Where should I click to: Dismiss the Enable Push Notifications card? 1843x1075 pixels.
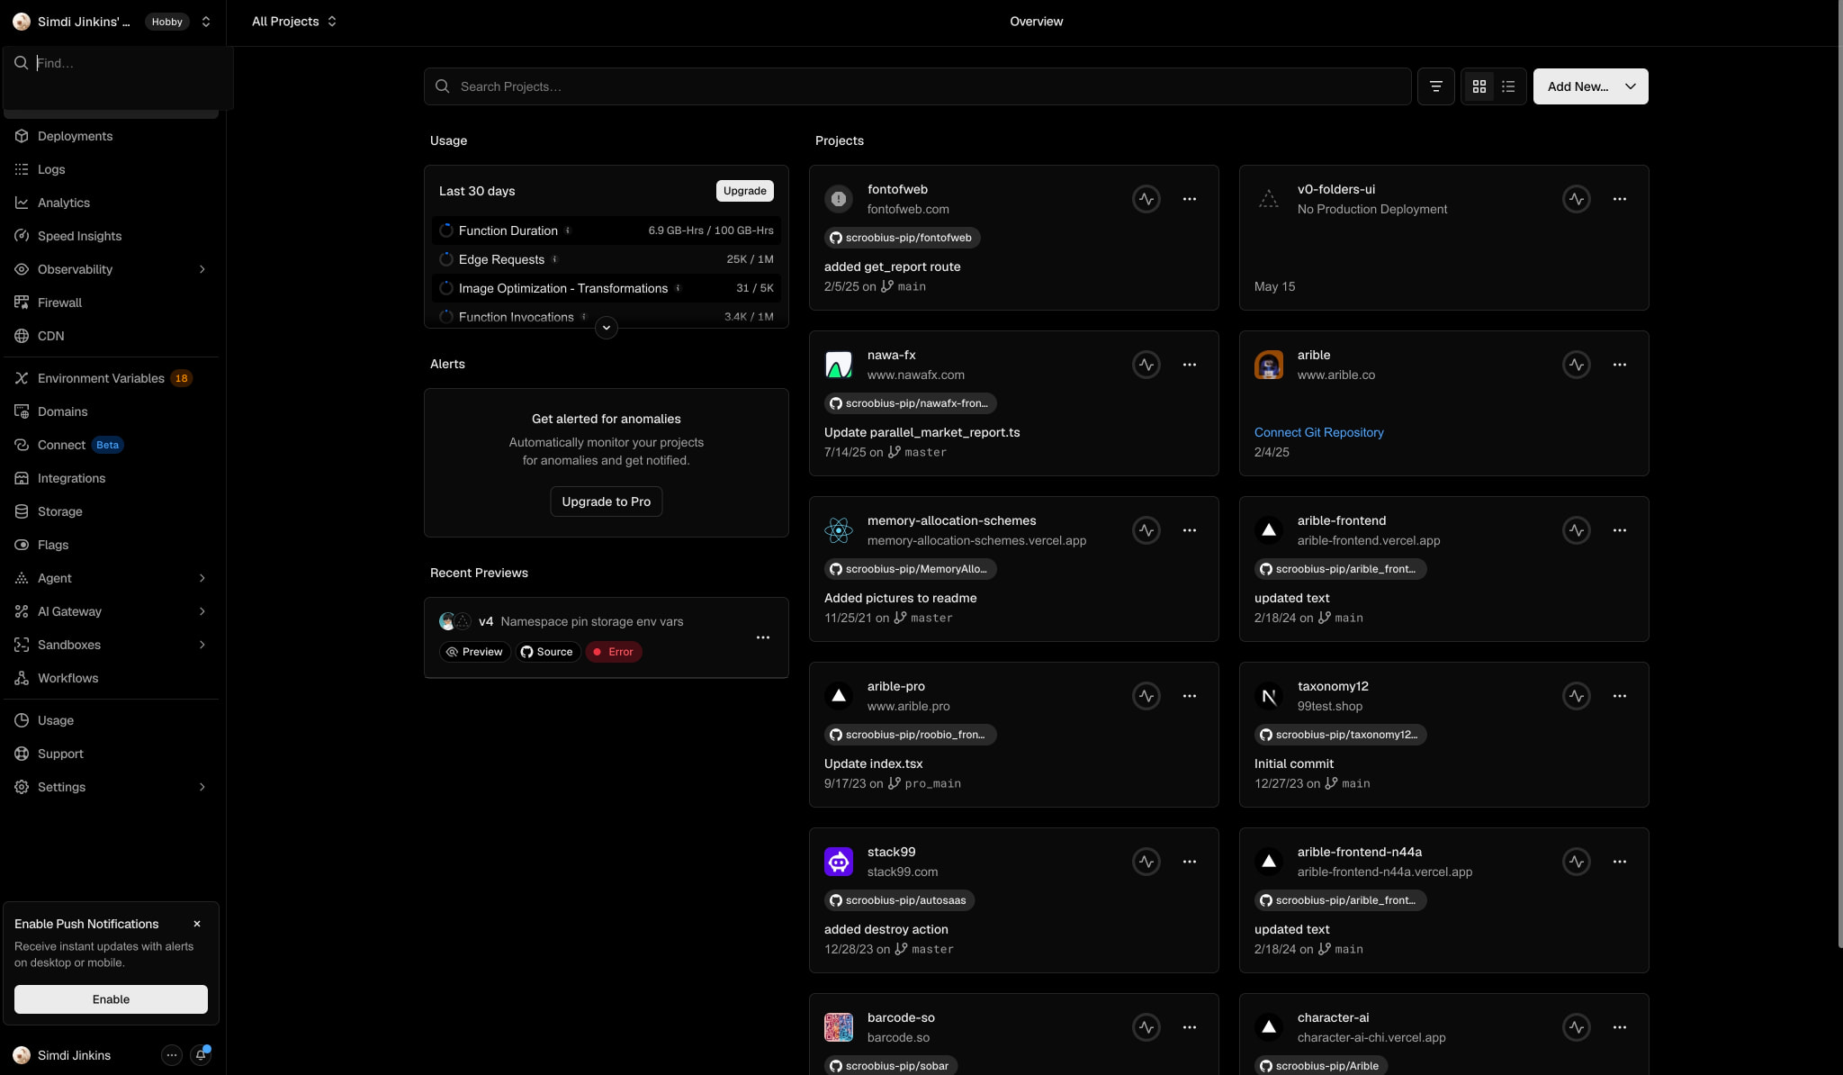(x=197, y=924)
